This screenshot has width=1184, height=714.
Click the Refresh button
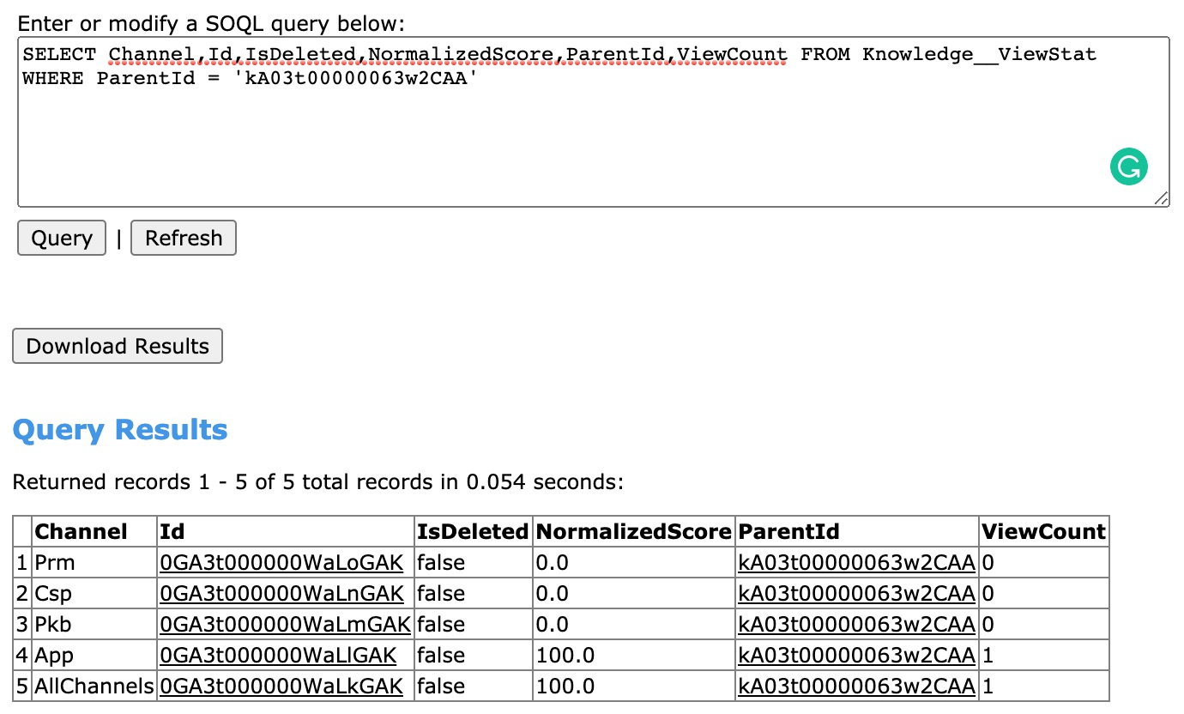point(183,238)
